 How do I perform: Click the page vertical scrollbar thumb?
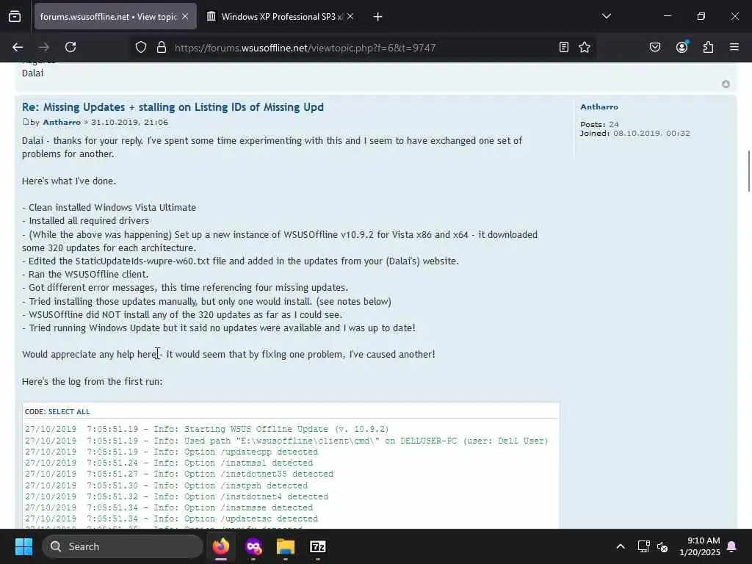click(x=748, y=171)
